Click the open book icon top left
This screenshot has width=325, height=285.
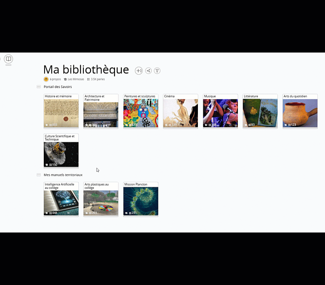point(8,59)
